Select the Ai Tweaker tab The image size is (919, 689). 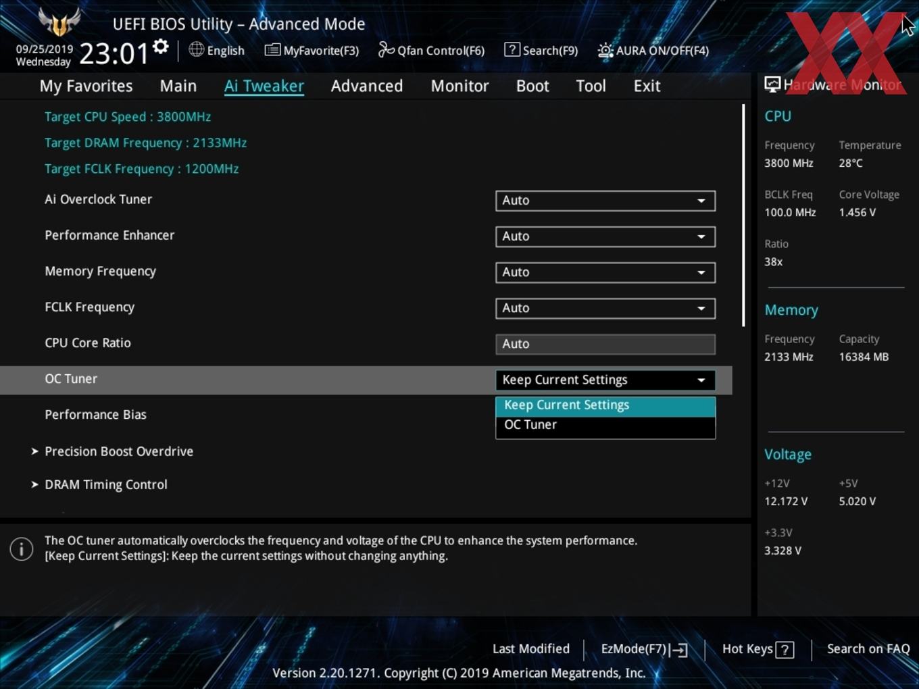click(264, 86)
